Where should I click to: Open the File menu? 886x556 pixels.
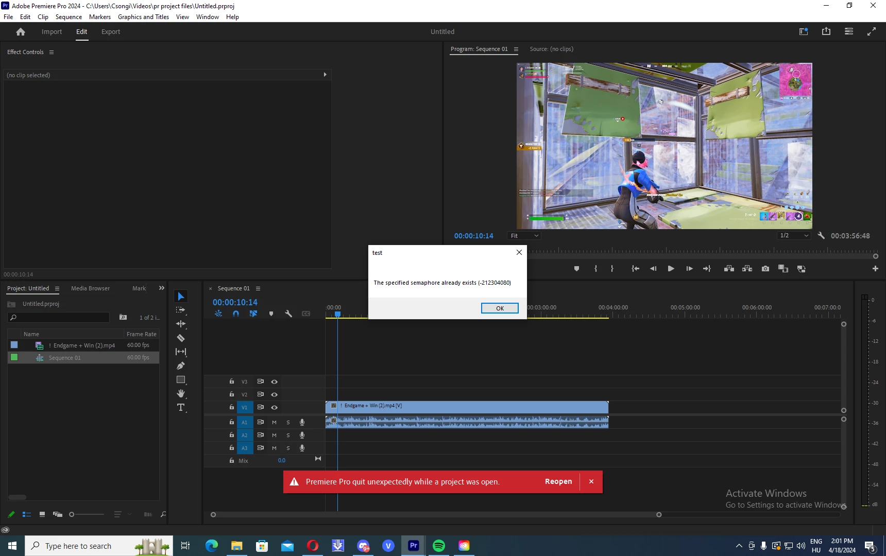[x=8, y=17]
